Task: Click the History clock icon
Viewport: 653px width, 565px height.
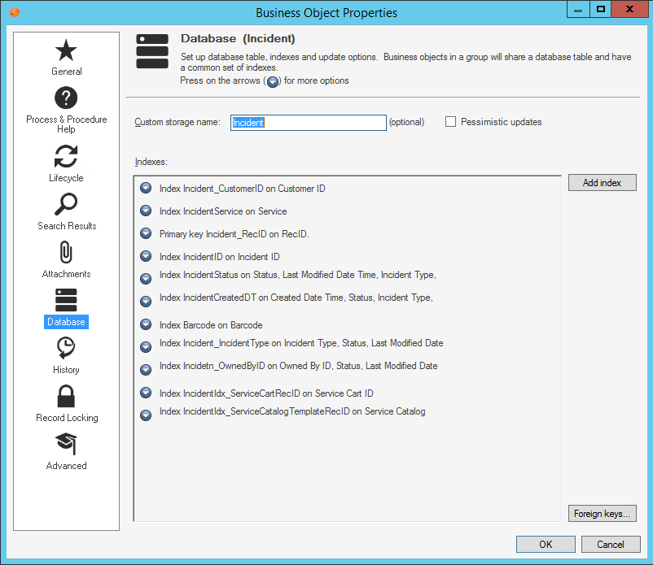Action: tap(66, 348)
